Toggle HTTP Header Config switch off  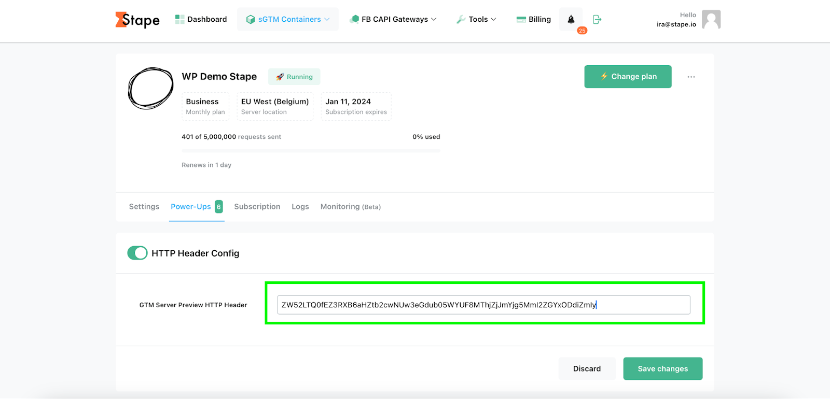click(137, 253)
